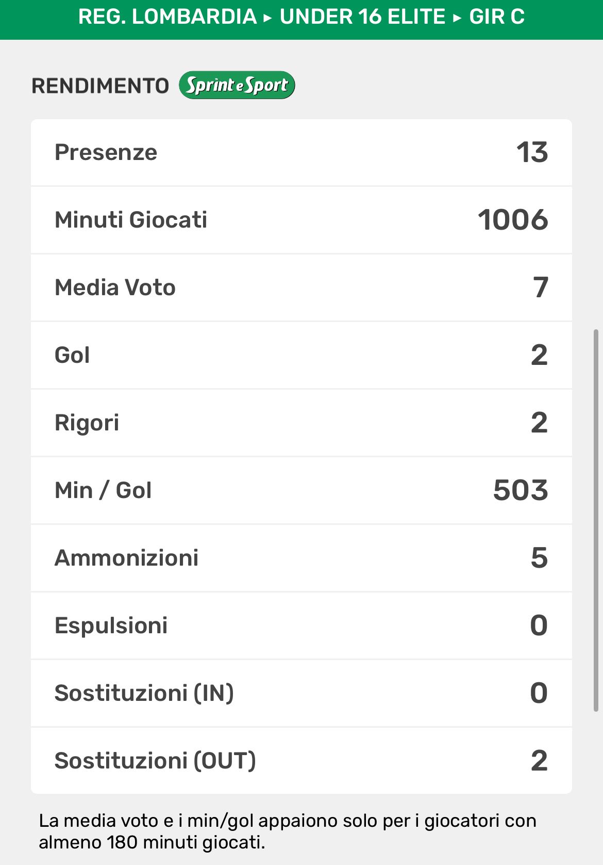603x865 pixels.
Task: Open the UNDER 16 ELITE breadcrumb
Action: point(362,17)
